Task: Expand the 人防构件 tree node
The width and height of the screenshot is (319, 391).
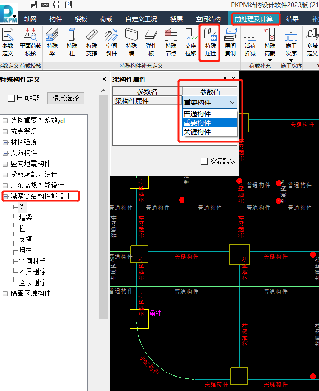Action: [5, 153]
